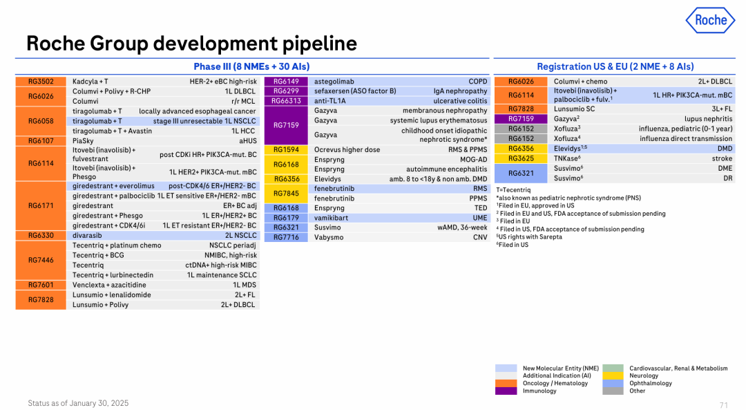Click the 'New Molecular Entity (NME)' legend label

tap(560, 368)
